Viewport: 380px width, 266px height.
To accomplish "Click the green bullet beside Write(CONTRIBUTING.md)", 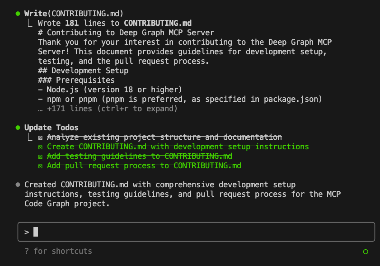I will click(18, 14).
